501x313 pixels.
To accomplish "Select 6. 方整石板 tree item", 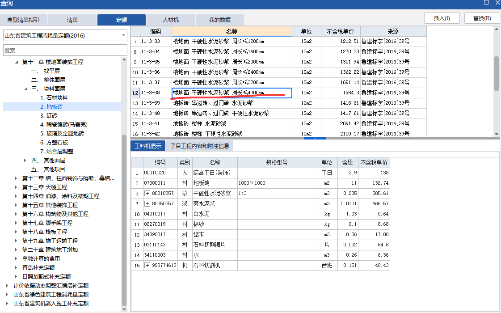I will (54, 143).
